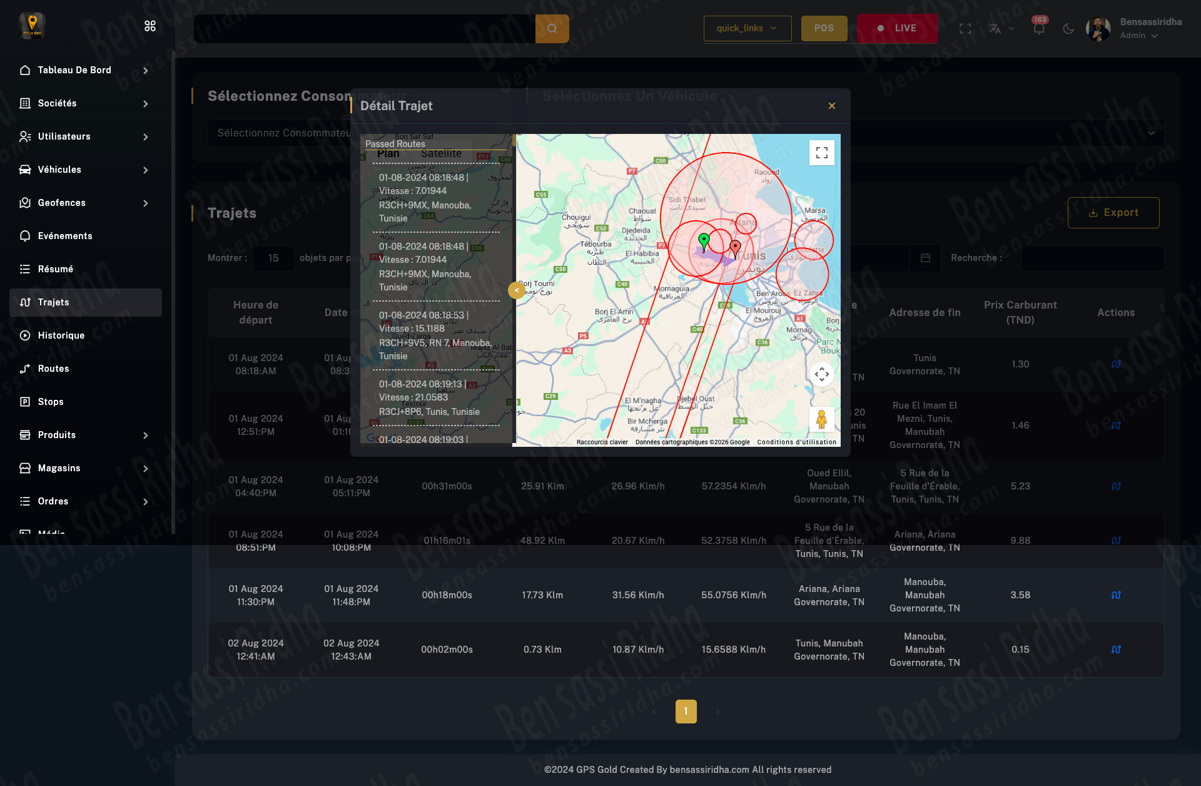
Task: Click the search magnifier button
Action: tap(552, 29)
